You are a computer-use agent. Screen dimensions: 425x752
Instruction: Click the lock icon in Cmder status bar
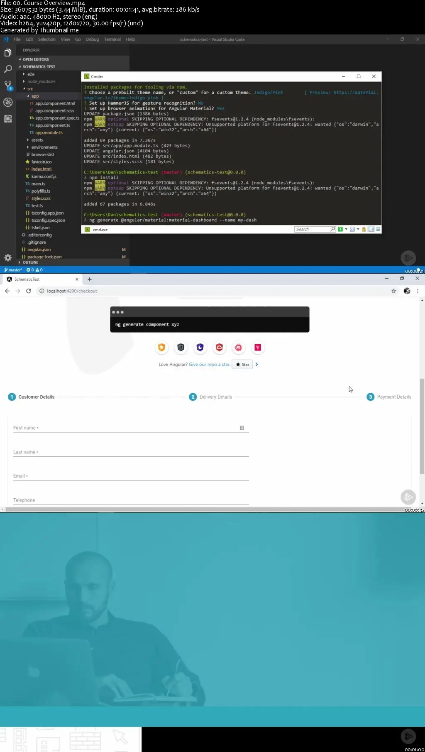[x=364, y=229]
